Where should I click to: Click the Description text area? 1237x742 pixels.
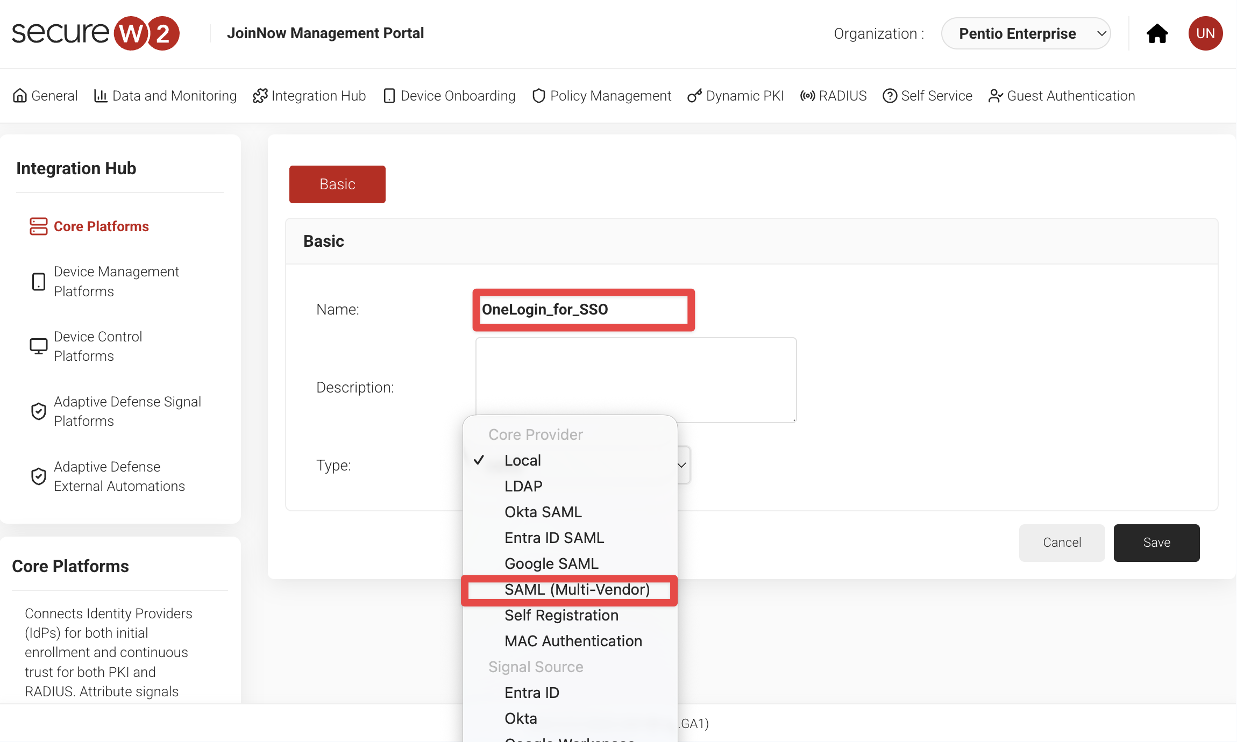click(x=636, y=380)
